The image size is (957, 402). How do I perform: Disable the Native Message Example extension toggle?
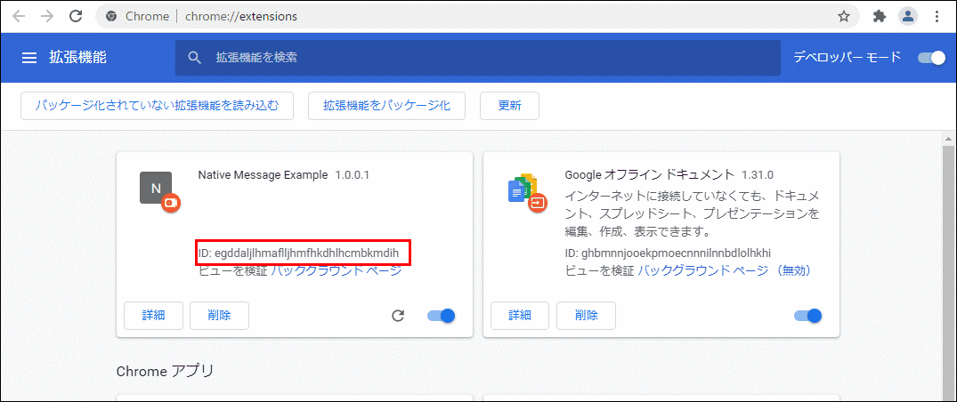coord(442,316)
